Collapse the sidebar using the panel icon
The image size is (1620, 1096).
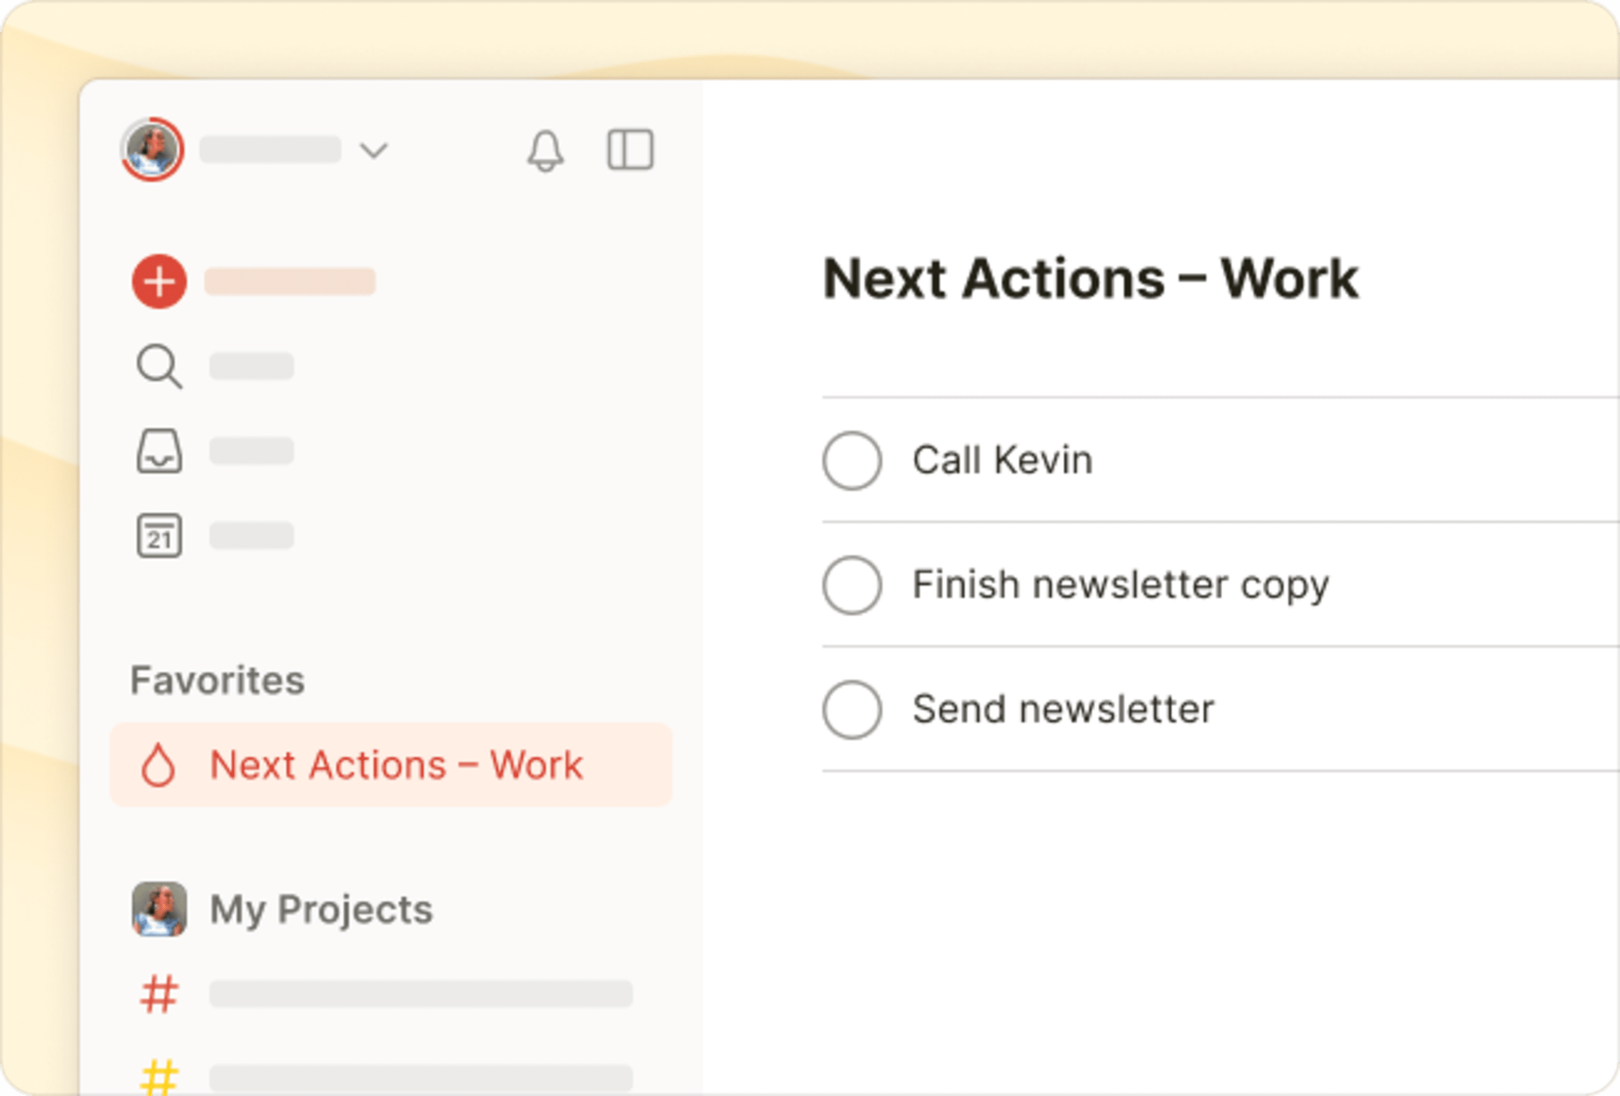[x=630, y=150]
